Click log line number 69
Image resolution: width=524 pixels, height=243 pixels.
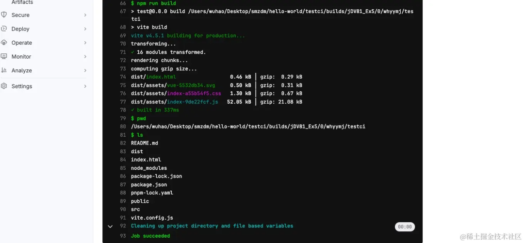tap(123, 36)
